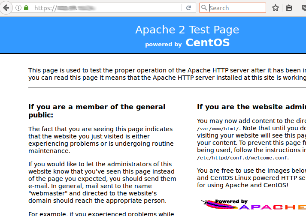
Task: Focus the https address bar
Action: 107,8
